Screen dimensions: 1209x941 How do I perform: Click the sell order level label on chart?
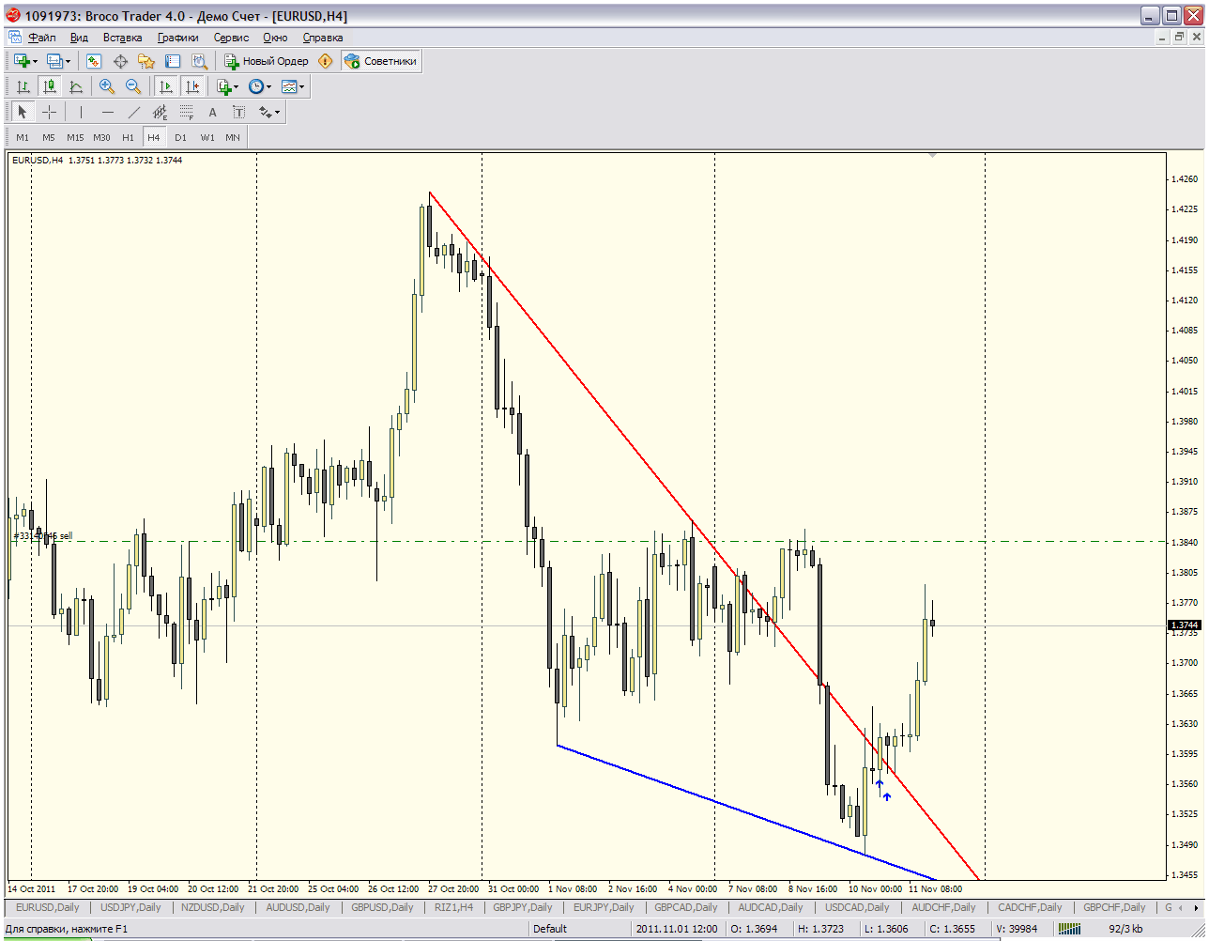[43, 536]
